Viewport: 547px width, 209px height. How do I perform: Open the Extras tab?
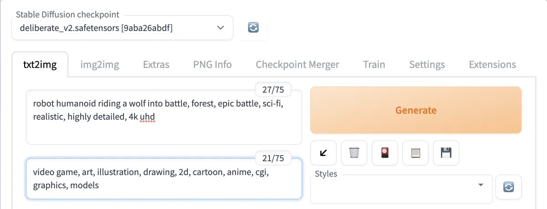click(x=156, y=65)
